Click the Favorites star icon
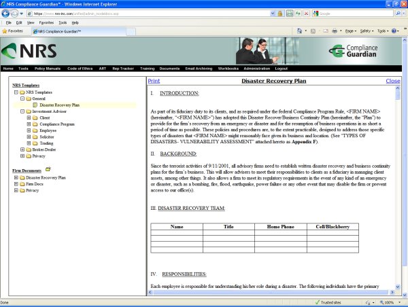 pyautogui.click(x=5, y=31)
